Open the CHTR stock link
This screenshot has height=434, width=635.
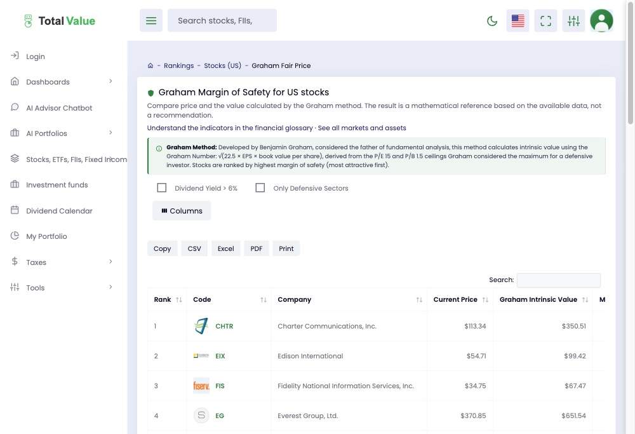click(224, 326)
